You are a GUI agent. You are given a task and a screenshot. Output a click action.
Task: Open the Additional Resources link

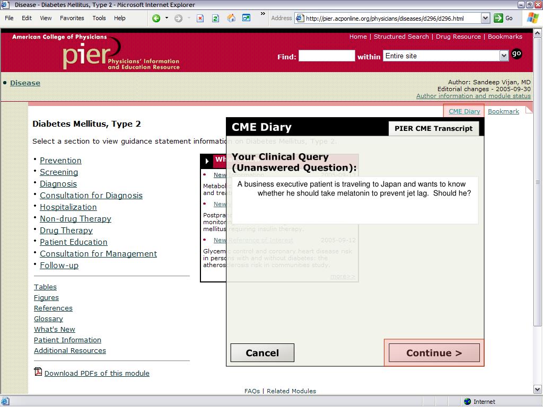[70, 351]
